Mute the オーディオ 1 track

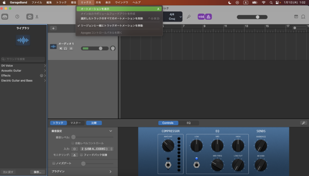pos(61,49)
